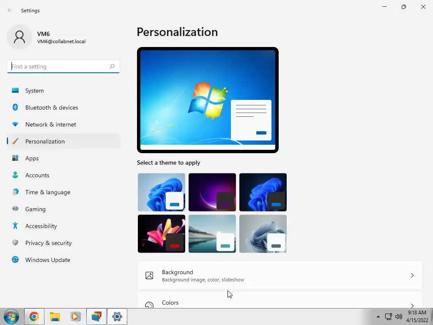This screenshot has width=433, height=325.
Task: Open File Explorer from taskbar
Action: (55, 317)
